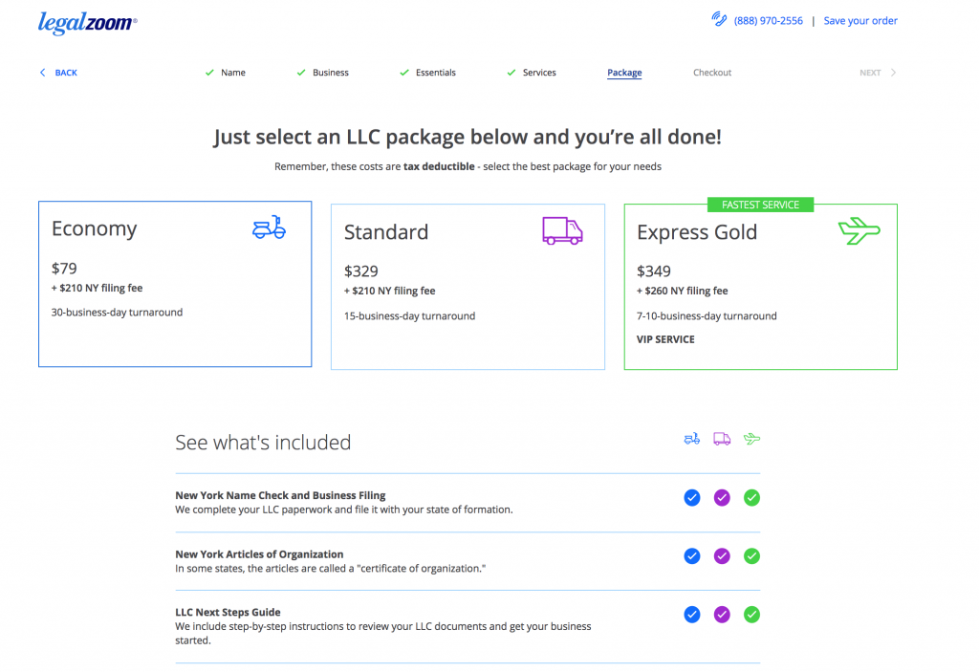Click the phone icon beside the number
This screenshot has width=979, height=672.
click(719, 19)
